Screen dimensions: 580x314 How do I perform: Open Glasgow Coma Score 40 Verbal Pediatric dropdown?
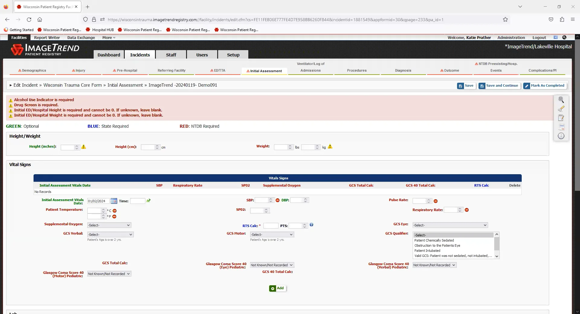434,265
